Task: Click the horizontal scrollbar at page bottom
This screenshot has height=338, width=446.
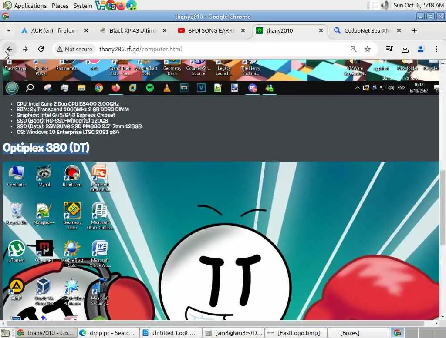Action: coord(215,324)
